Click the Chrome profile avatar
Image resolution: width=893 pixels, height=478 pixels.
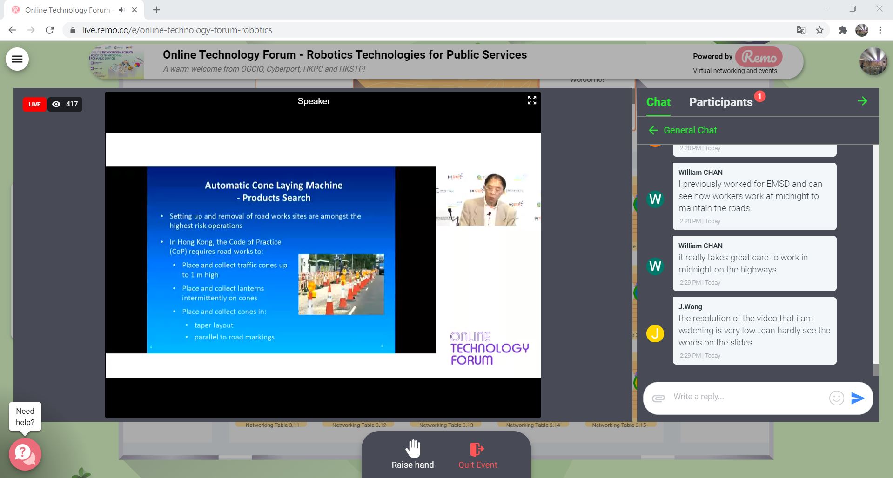click(861, 30)
